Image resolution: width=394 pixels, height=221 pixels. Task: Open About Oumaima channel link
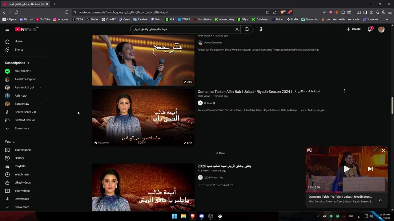[213, 43]
